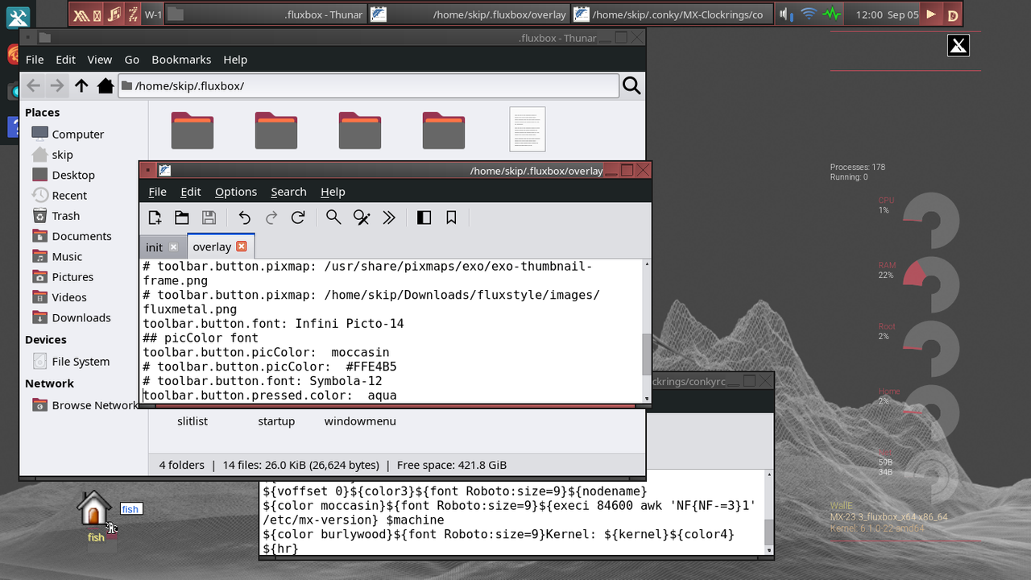The height and width of the screenshot is (580, 1031).
Task: Click the green system monitor pulse tray icon
Action: pos(831,14)
